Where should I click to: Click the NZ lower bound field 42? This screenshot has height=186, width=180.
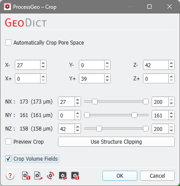67,129
